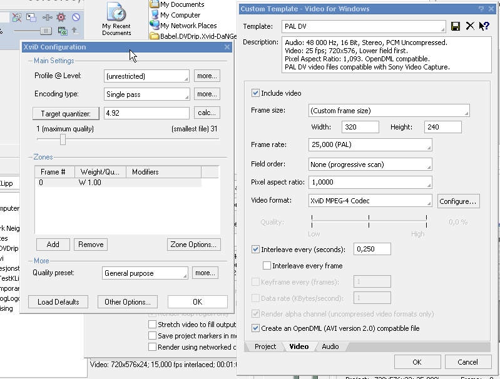The image size is (500, 379).
Task: Click the Add zone button
Action: tap(53, 245)
